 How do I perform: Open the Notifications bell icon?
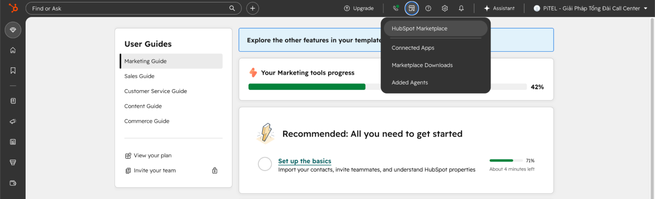(461, 8)
